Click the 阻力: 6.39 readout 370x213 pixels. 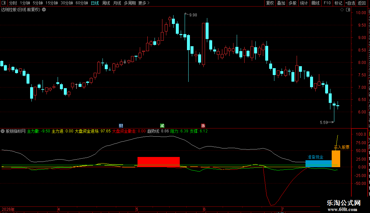(179, 131)
